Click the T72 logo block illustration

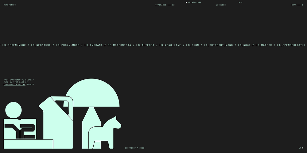click(x=20, y=129)
